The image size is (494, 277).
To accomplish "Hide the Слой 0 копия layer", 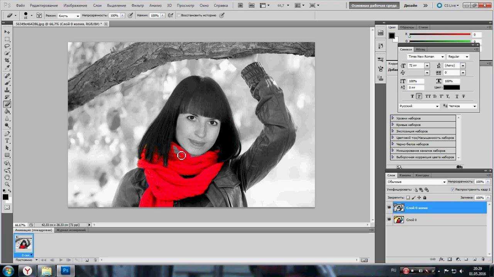I will tap(389, 208).
